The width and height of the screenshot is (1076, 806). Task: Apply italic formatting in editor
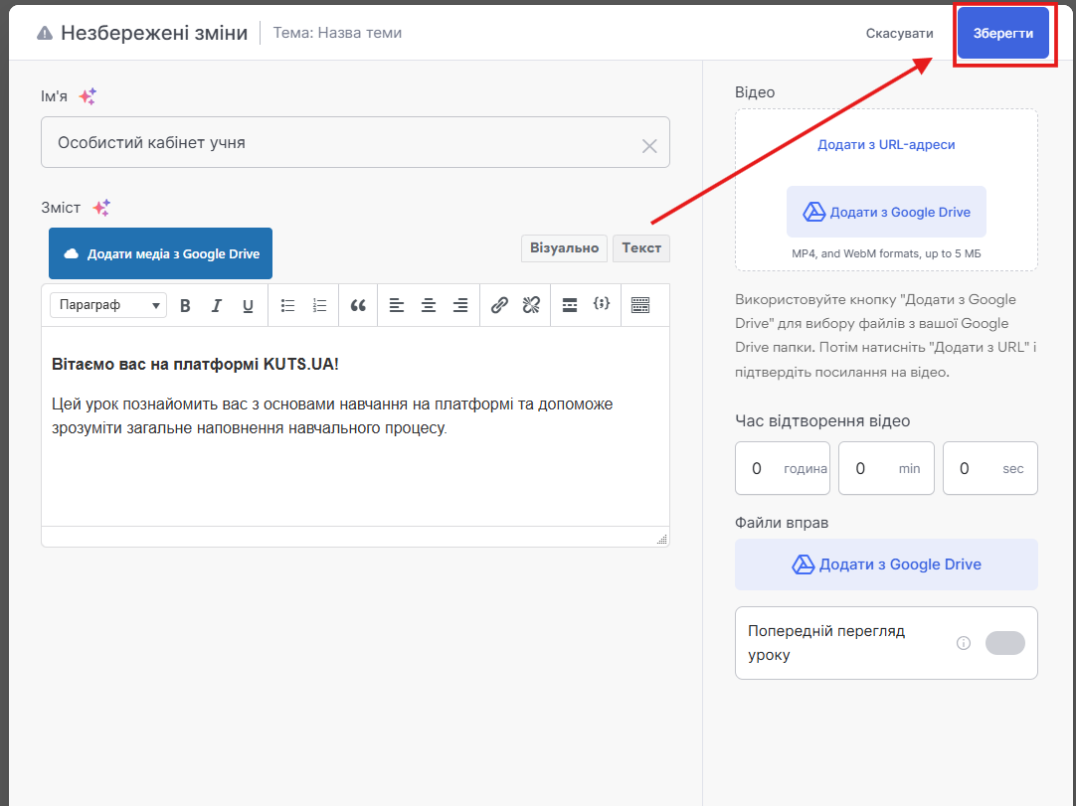[x=216, y=306]
